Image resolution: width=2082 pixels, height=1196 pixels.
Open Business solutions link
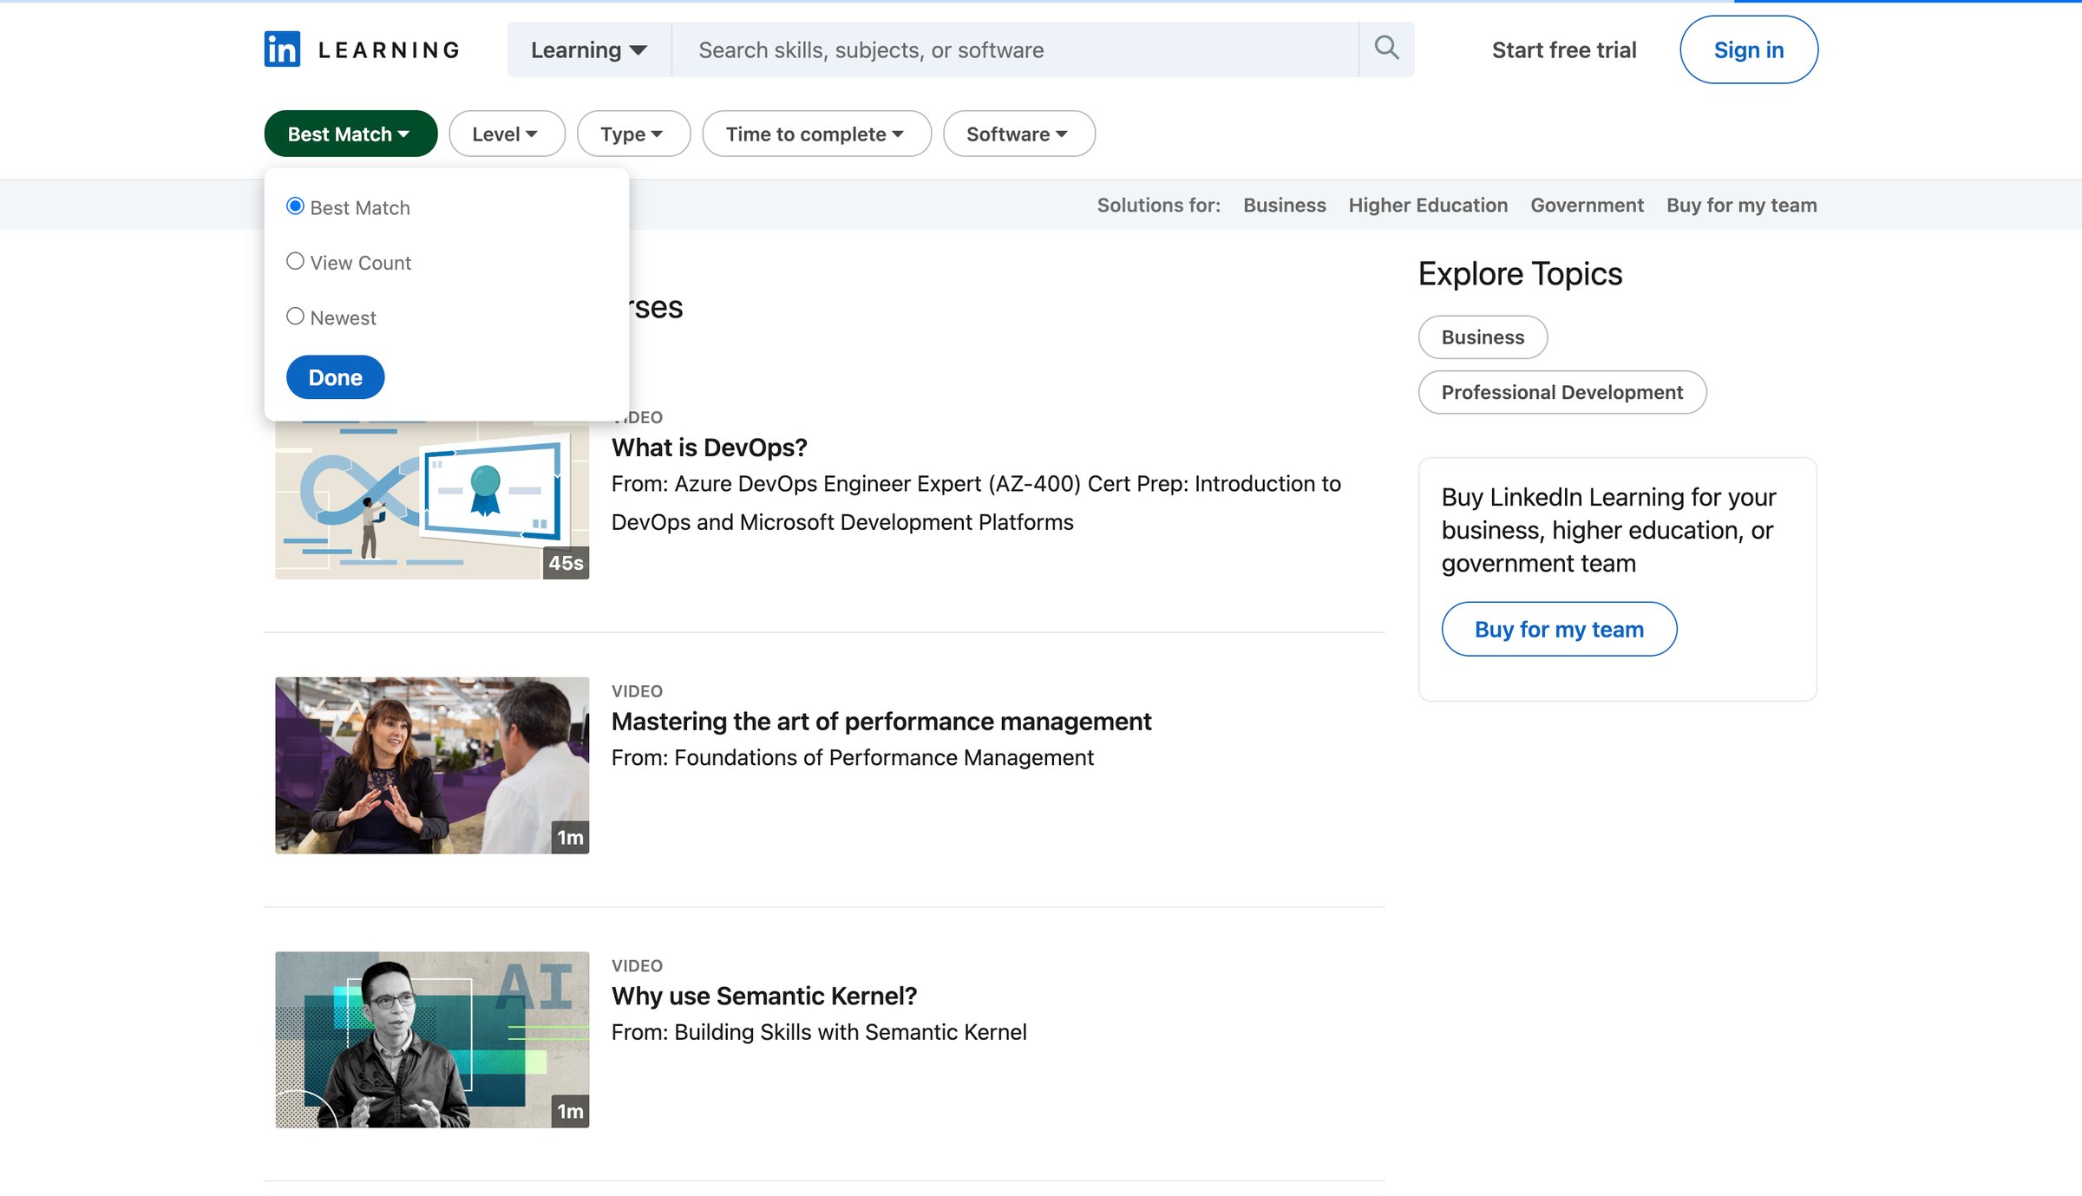point(1284,205)
